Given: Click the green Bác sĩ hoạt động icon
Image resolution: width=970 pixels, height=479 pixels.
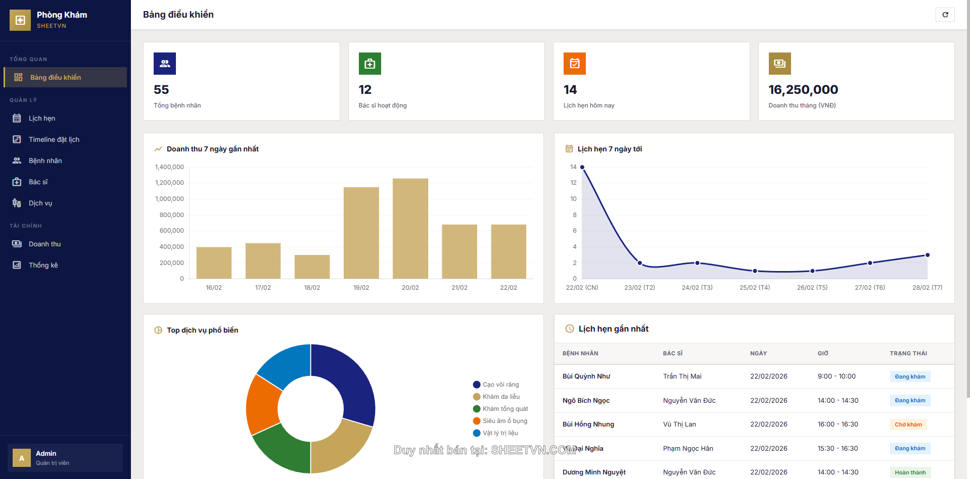Looking at the screenshot, I should point(369,64).
